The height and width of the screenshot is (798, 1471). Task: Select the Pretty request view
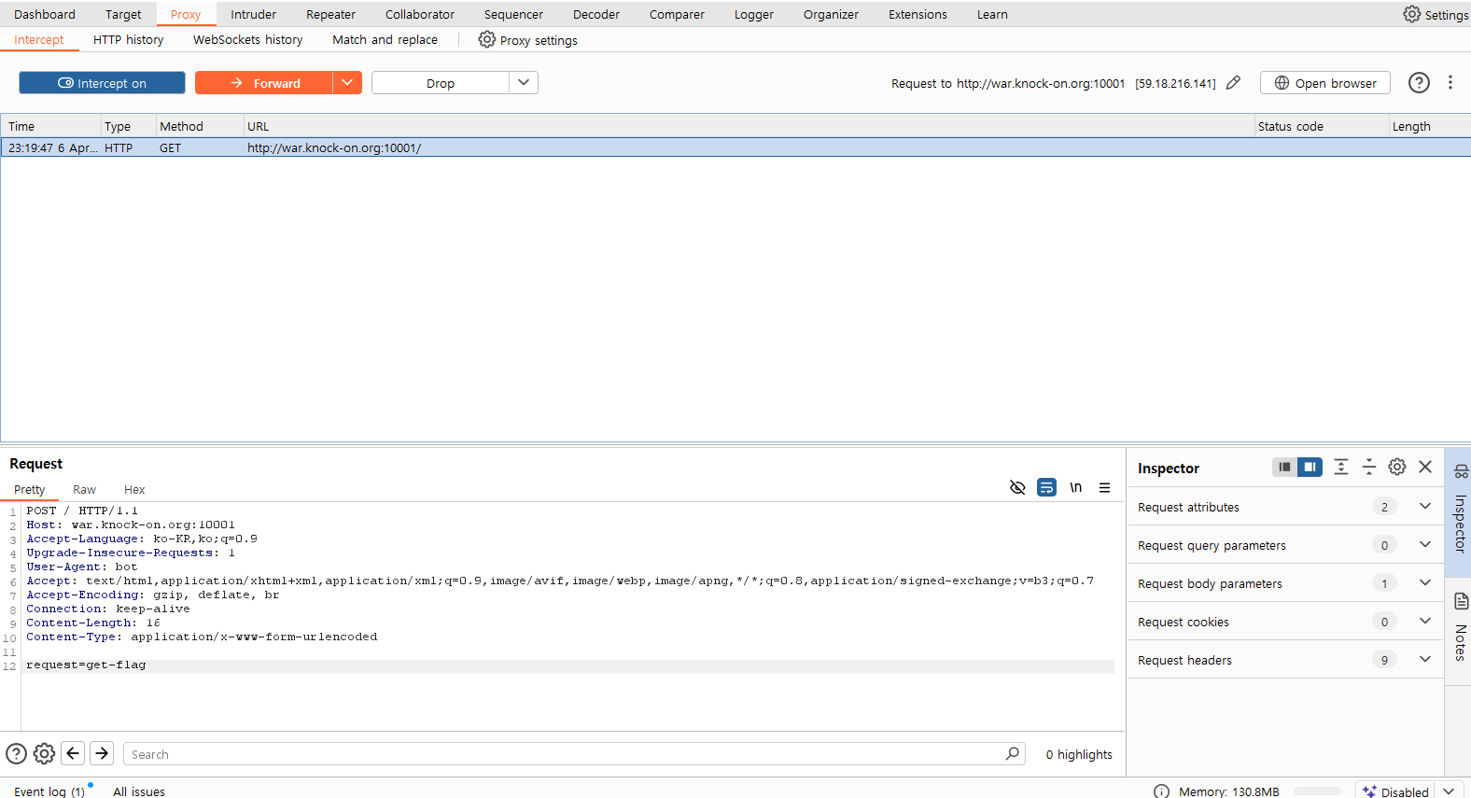[29, 489]
